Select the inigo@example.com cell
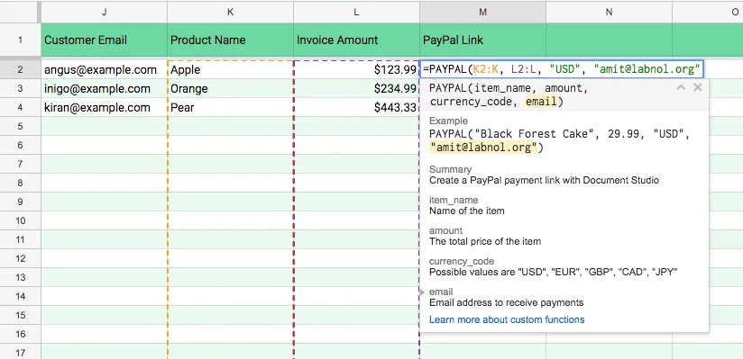 pyautogui.click(x=105, y=88)
